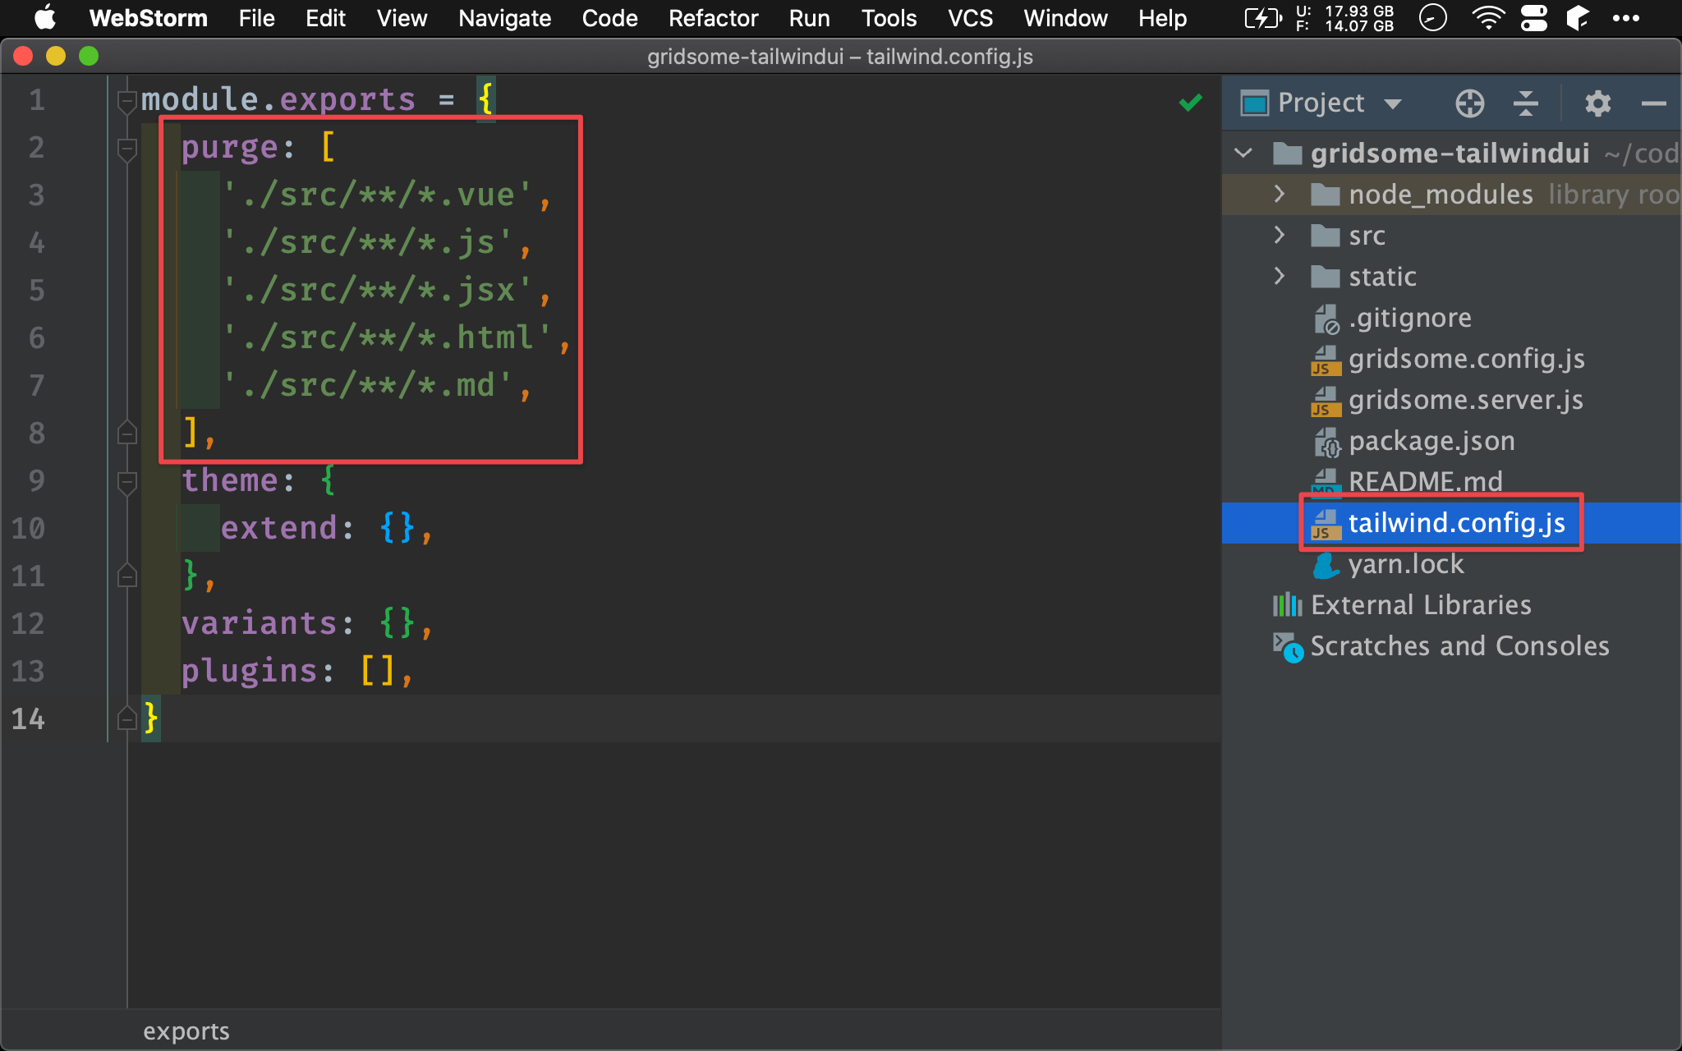The width and height of the screenshot is (1682, 1051).
Task: Open the Code menu
Action: [x=609, y=18]
